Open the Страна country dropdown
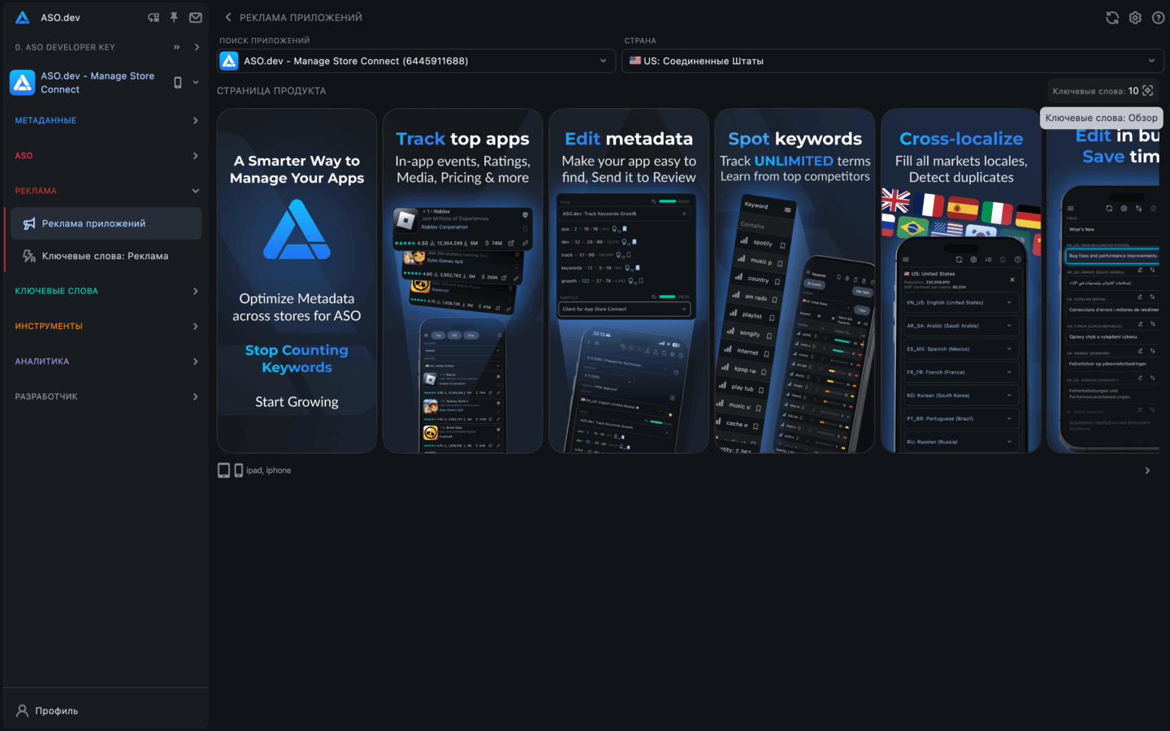 click(892, 61)
